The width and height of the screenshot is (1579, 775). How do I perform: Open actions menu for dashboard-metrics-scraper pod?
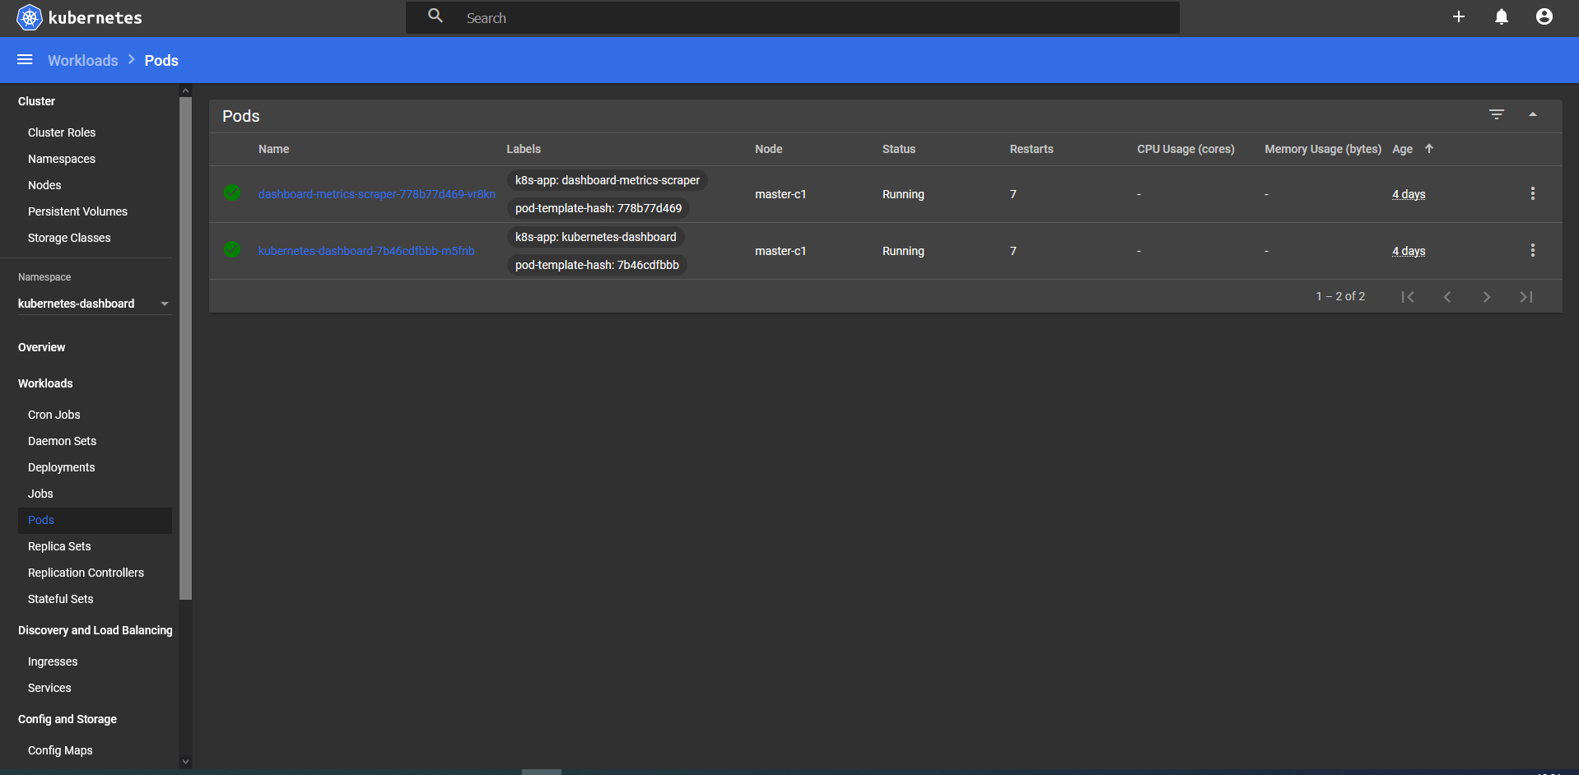point(1532,193)
